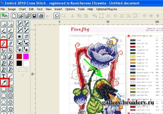The height and width of the screenshot is (114, 163).
Task: Open the Edit menu
Action: coord(31,9)
